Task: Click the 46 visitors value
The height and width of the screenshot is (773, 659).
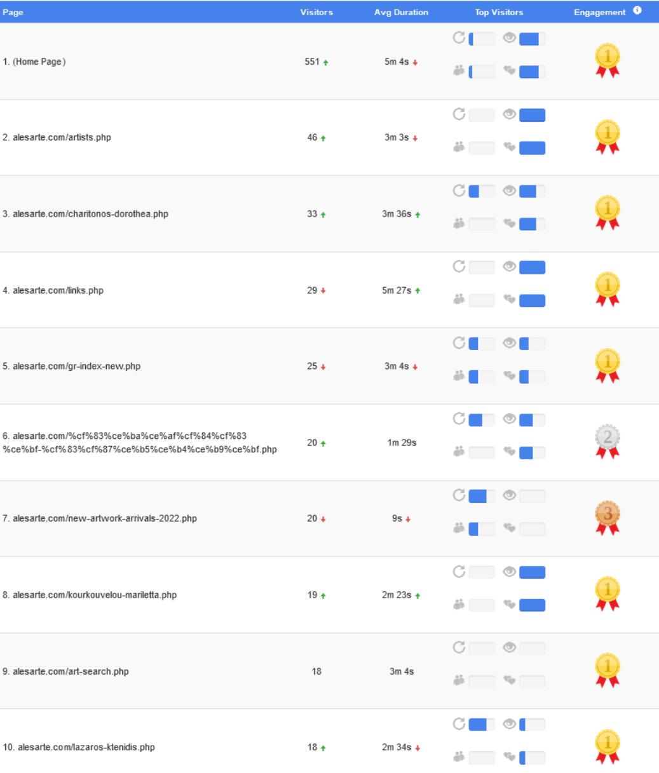Action: click(312, 138)
